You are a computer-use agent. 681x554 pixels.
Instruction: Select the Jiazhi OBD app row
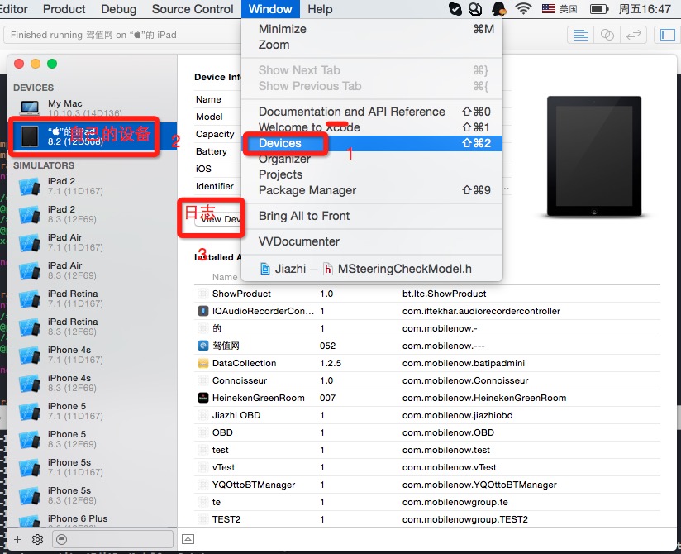pos(427,415)
